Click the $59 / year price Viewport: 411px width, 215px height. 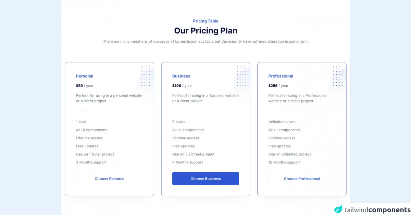pyautogui.click(x=85, y=86)
